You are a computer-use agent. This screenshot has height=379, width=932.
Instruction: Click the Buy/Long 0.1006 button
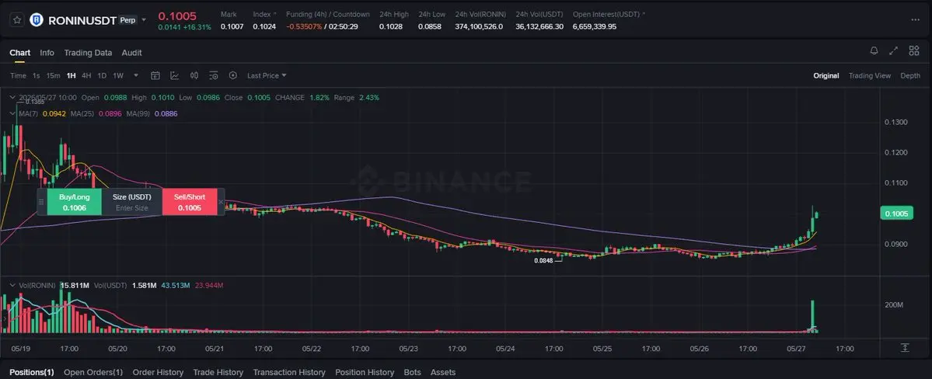74,202
